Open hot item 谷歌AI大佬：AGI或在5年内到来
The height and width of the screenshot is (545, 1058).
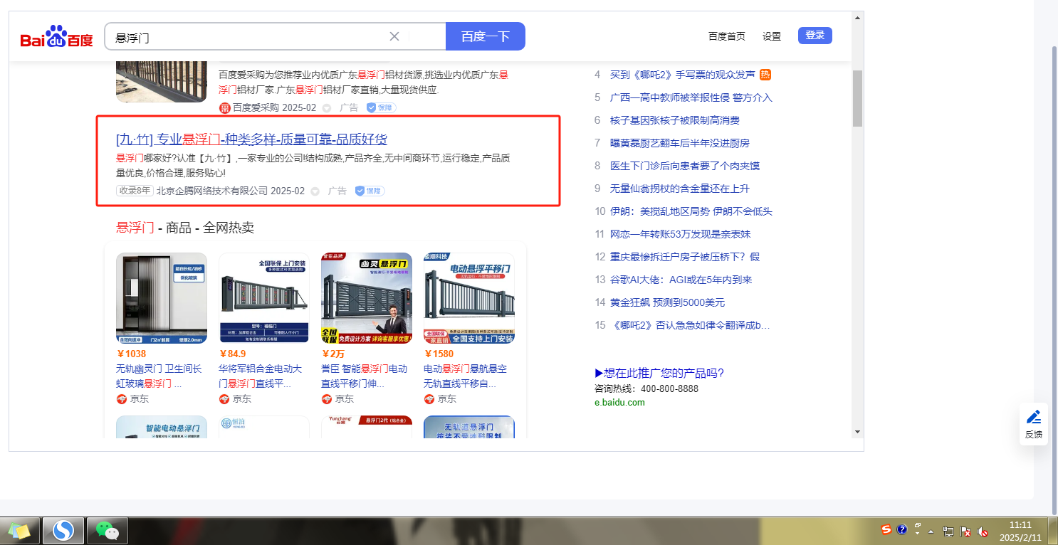pyautogui.click(x=681, y=280)
